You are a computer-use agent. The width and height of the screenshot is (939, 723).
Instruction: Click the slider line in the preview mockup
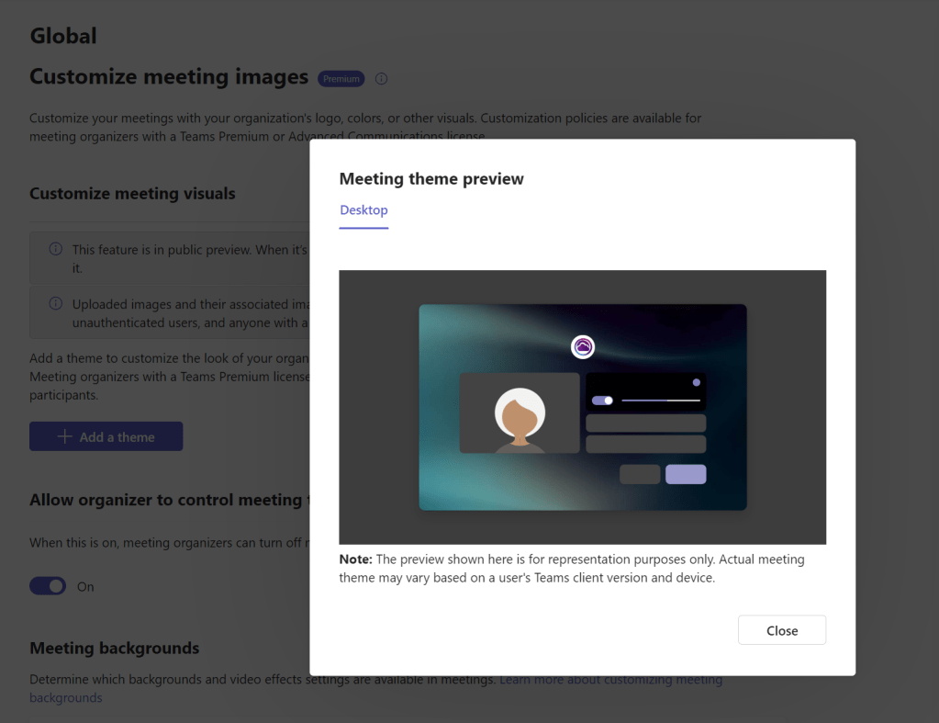(661, 401)
